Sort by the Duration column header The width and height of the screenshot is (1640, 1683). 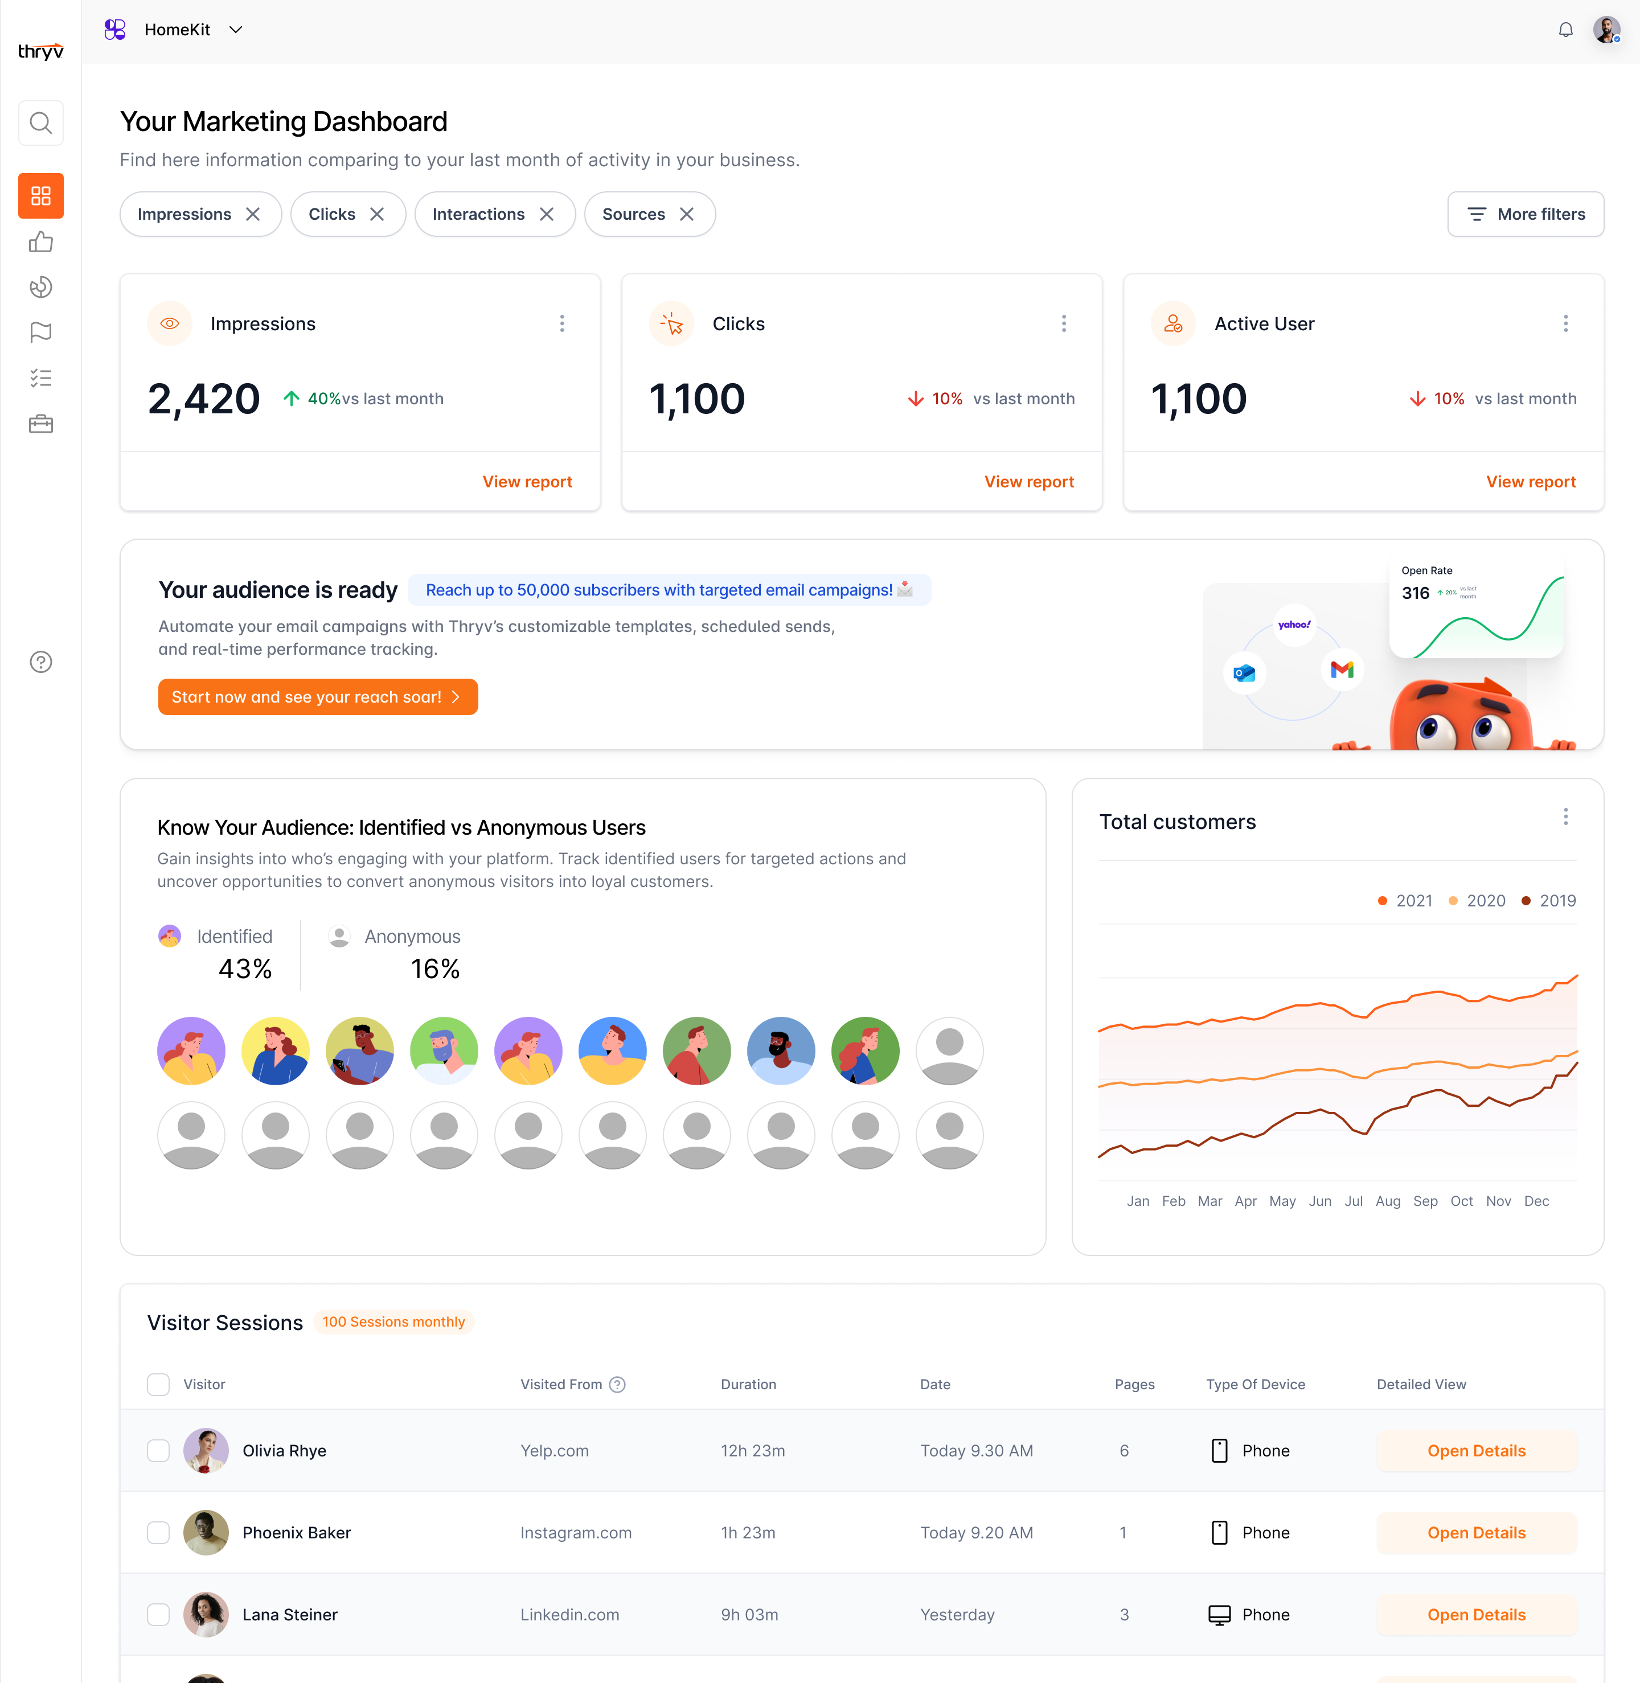(748, 1384)
